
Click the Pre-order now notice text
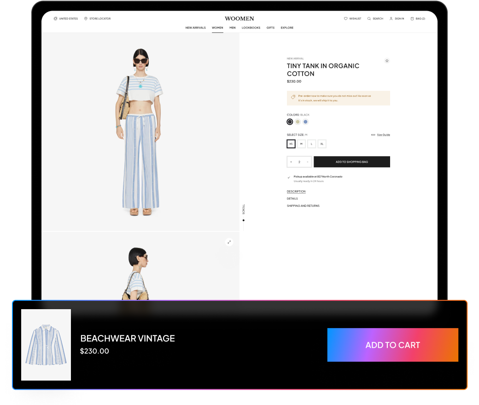[334, 98]
